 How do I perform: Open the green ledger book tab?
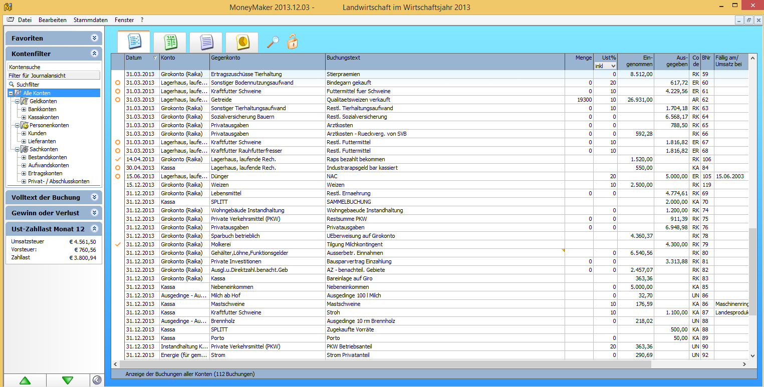coord(170,42)
